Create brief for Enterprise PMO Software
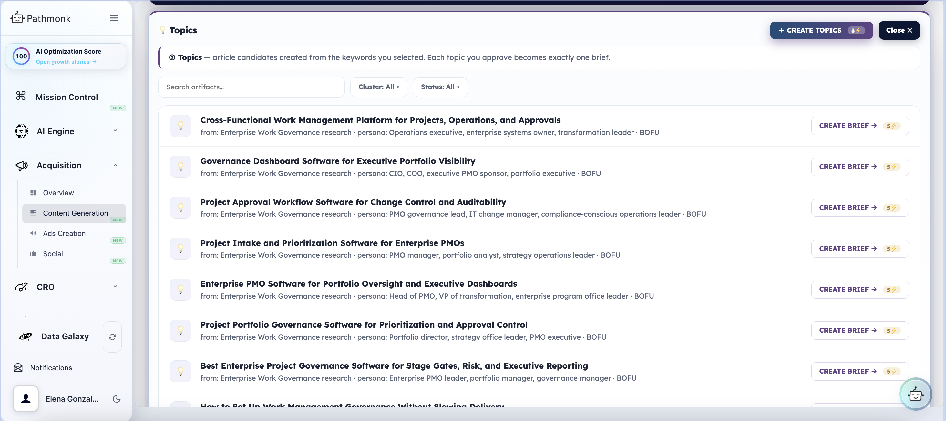946x421 pixels. 860,290
